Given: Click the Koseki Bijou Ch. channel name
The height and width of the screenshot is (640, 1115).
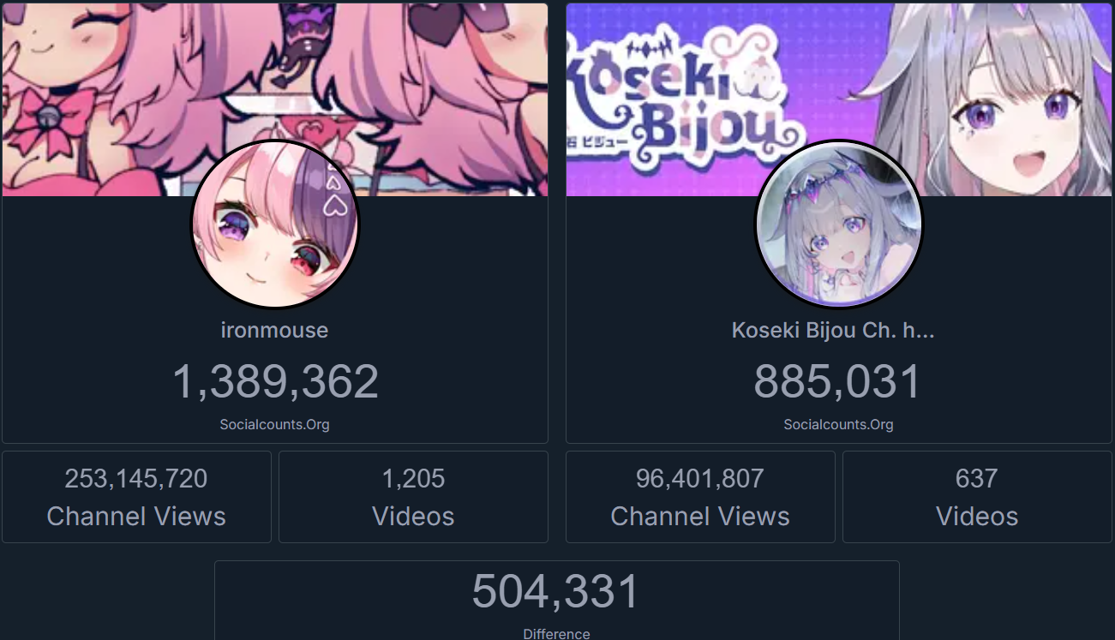Looking at the screenshot, I should pos(833,330).
